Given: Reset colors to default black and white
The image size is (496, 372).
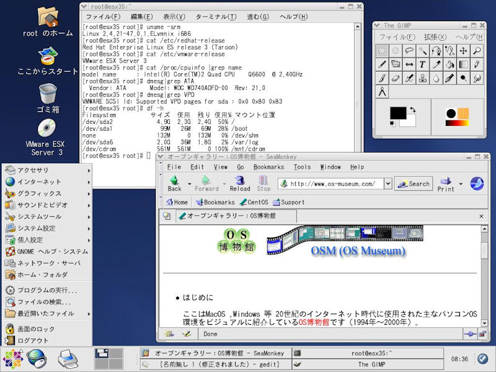Looking at the screenshot, I should tap(392, 123).
